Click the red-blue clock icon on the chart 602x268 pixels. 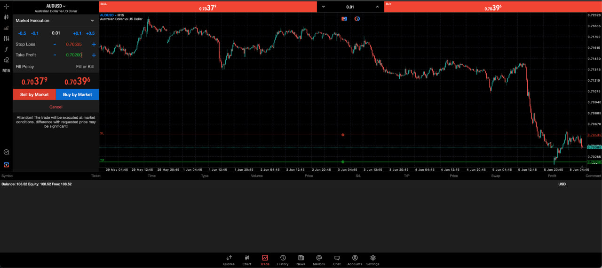pos(357,19)
